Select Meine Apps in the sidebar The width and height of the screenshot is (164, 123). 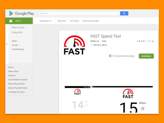click(18, 28)
